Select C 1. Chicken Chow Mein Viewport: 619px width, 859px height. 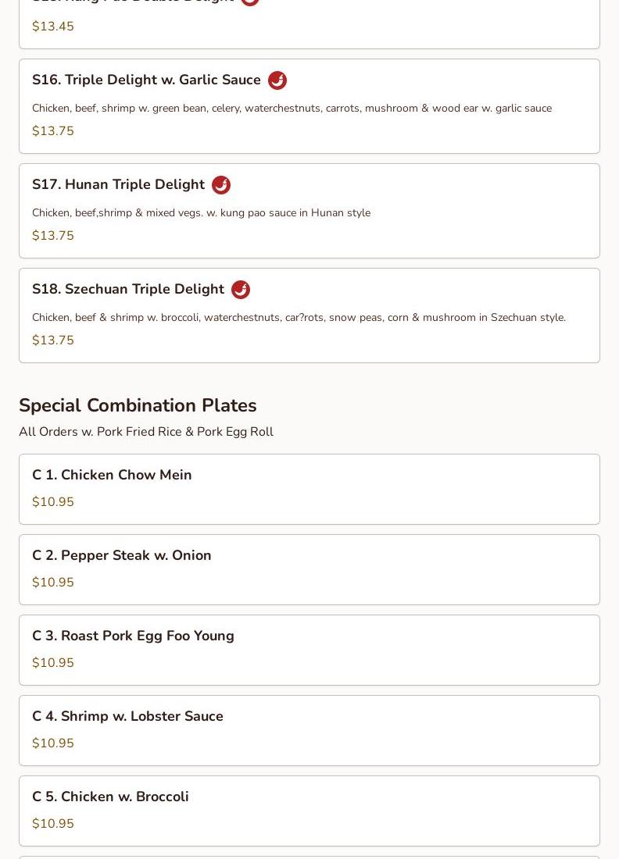pos(112,475)
